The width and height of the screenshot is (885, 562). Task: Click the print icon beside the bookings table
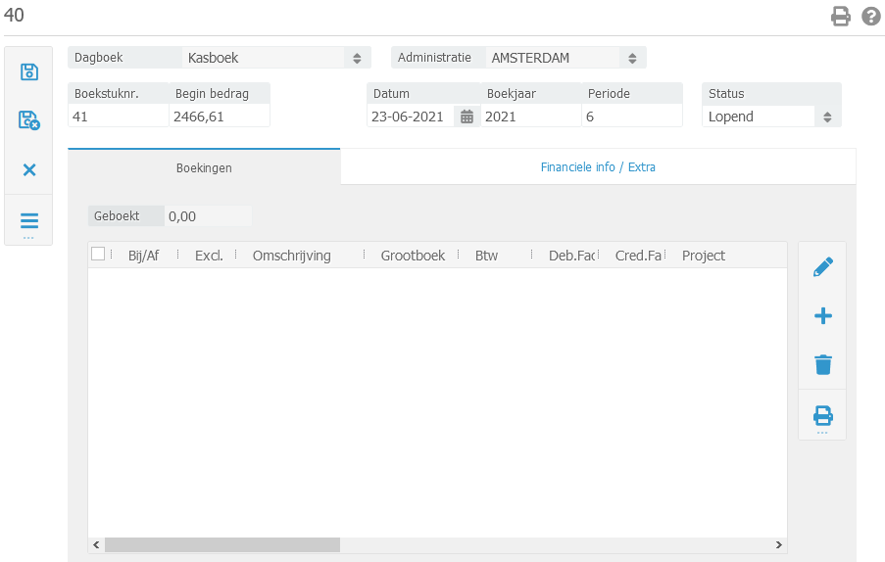pyautogui.click(x=823, y=416)
